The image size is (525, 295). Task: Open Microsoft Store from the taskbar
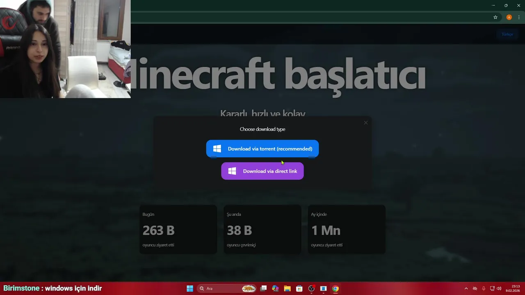[299, 288]
